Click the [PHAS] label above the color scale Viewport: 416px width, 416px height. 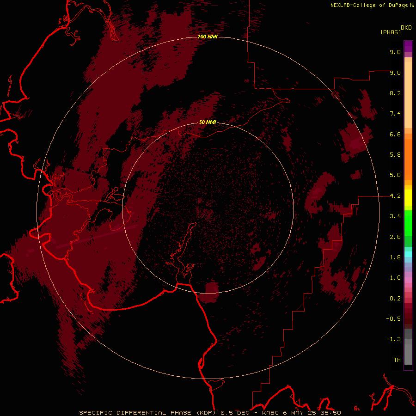(391, 32)
